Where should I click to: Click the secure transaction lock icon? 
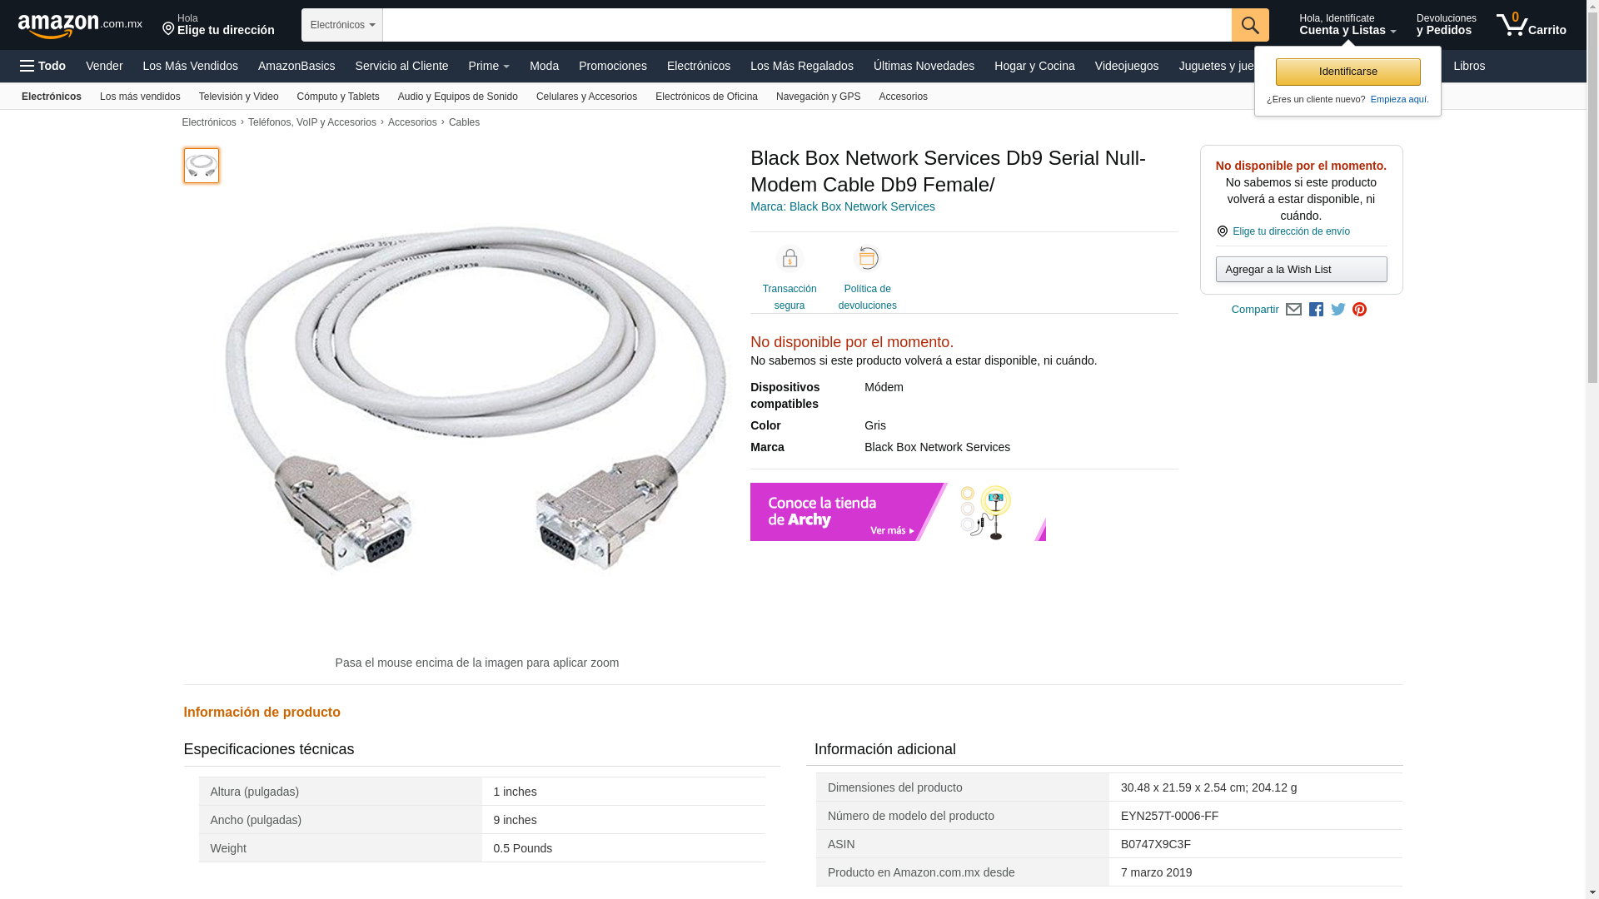click(789, 259)
